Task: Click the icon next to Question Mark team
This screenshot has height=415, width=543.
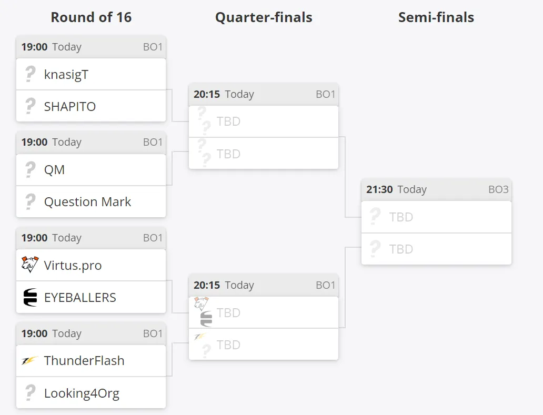Action: click(x=30, y=201)
